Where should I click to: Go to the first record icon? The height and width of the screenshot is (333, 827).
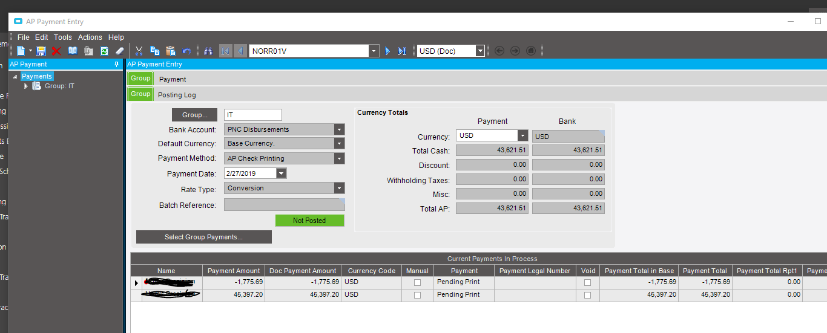225,51
